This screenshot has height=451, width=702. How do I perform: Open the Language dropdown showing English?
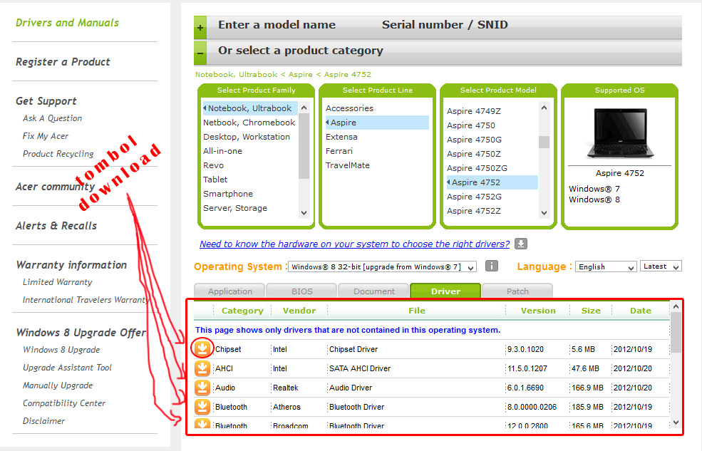tap(606, 266)
